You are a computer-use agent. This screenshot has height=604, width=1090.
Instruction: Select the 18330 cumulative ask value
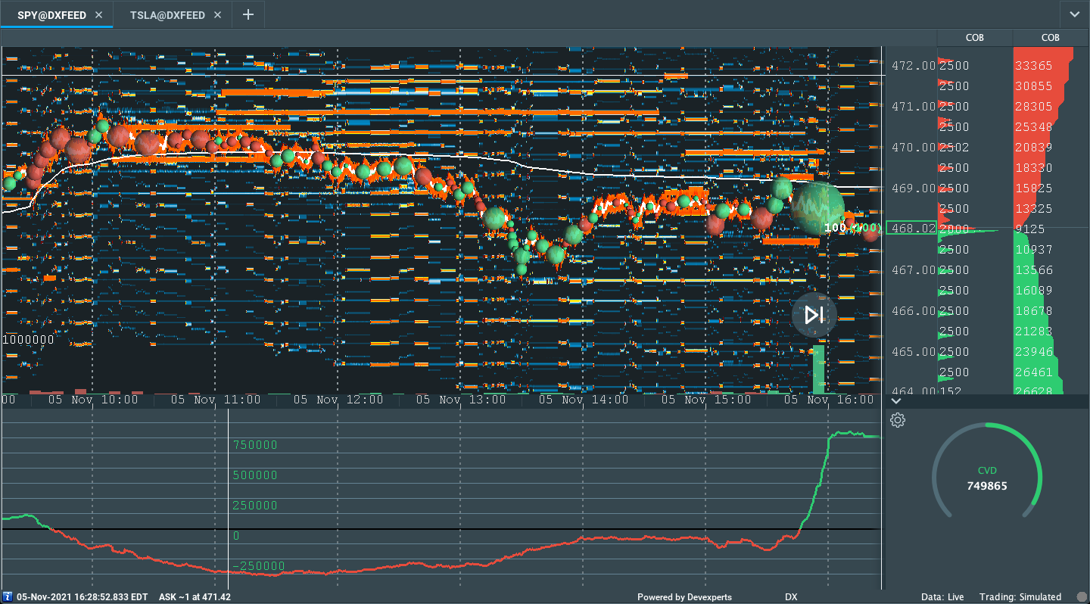(1033, 168)
